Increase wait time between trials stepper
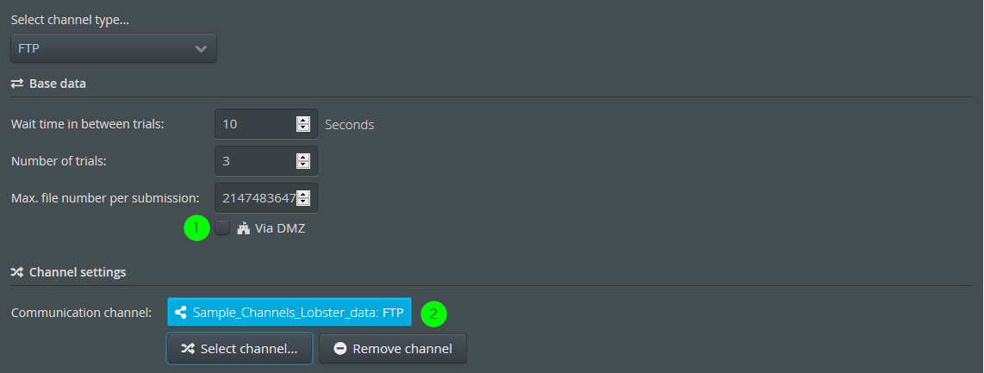The image size is (984, 373). pos(303,121)
